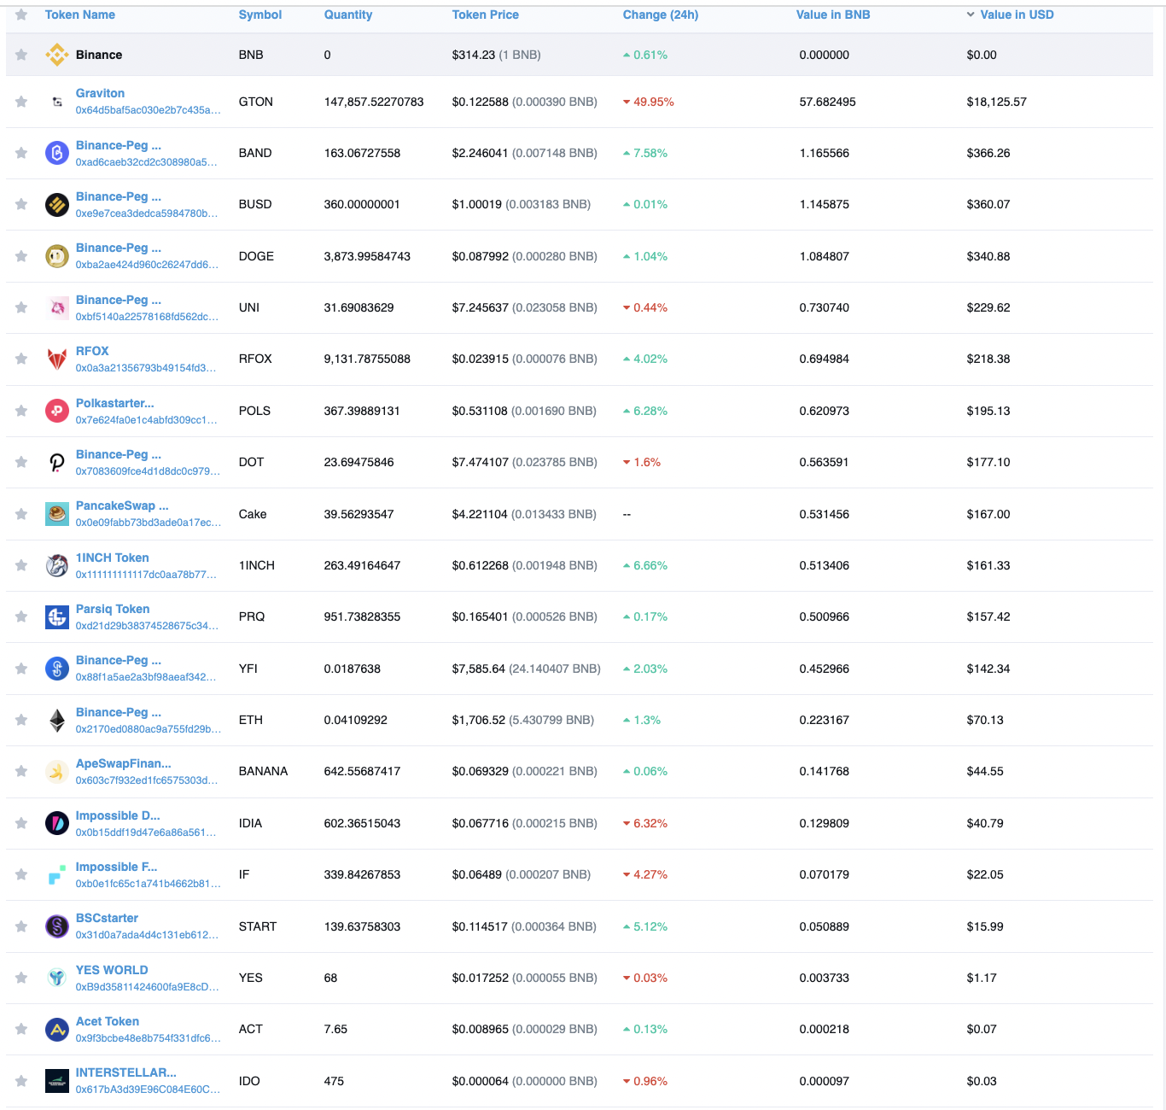The height and width of the screenshot is (1110, 1166).
Task: Sort by the Value in BNB header
Action: pos(833,15)
